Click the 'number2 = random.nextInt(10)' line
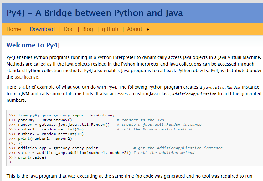 pos(51,134)
